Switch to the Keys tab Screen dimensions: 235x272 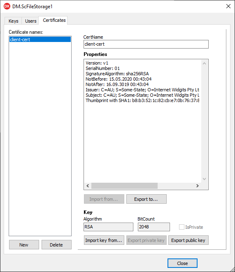[x=13, y=21]
